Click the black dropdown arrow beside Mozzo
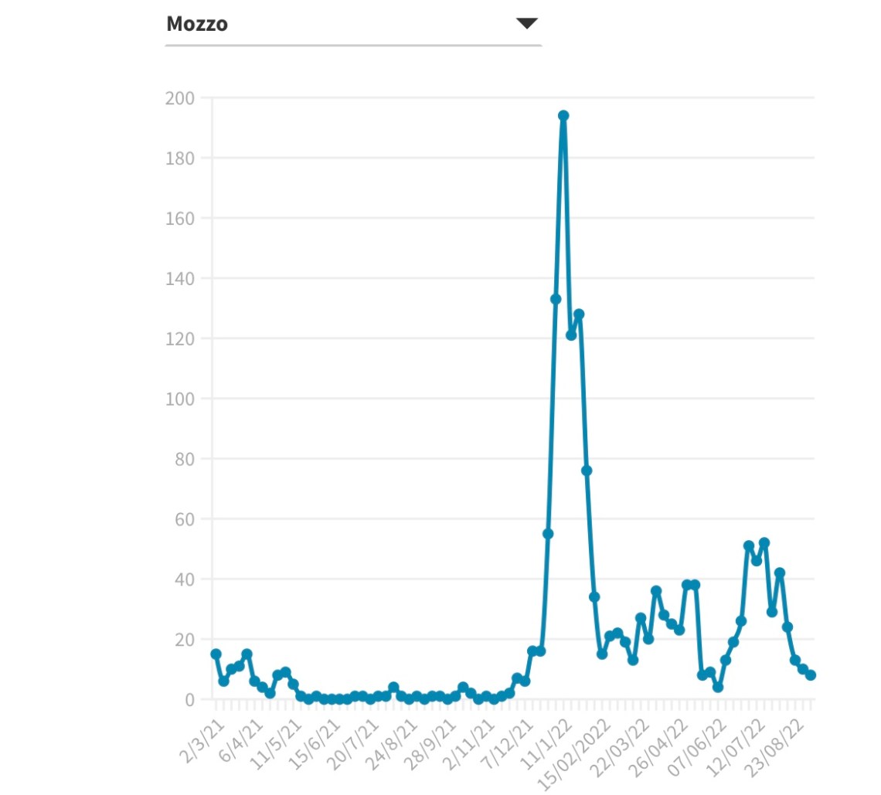 point(526,23)
